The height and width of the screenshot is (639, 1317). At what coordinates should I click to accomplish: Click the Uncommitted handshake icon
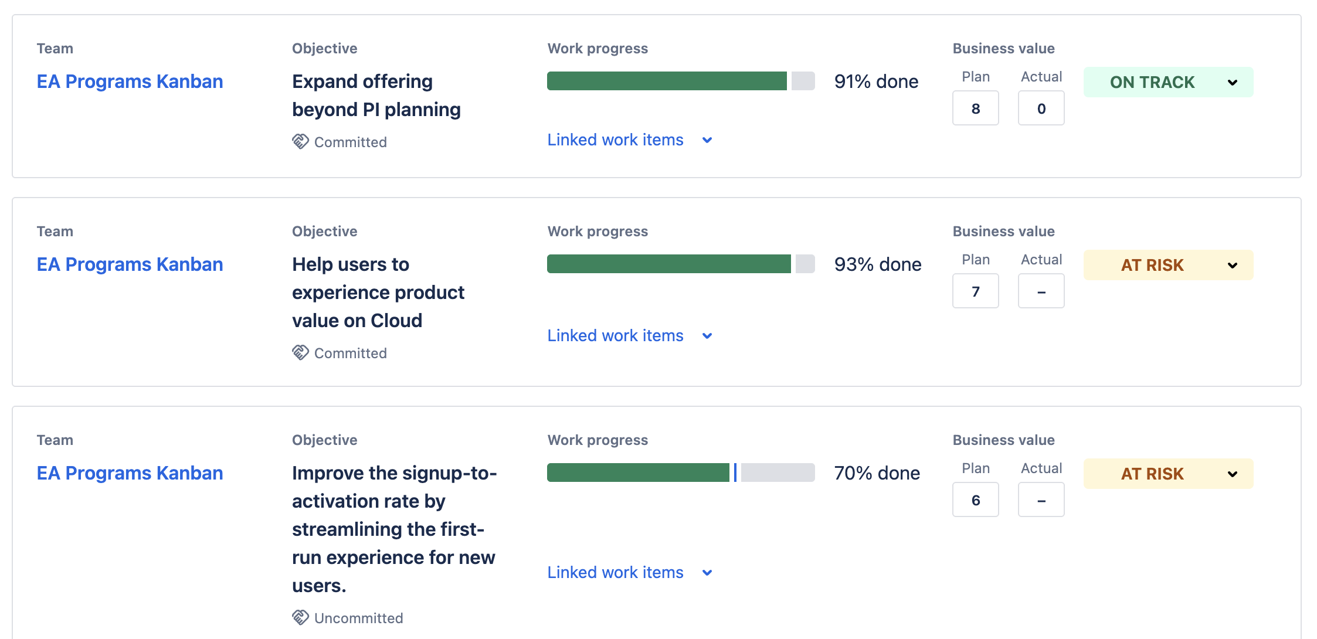[300, 618]
